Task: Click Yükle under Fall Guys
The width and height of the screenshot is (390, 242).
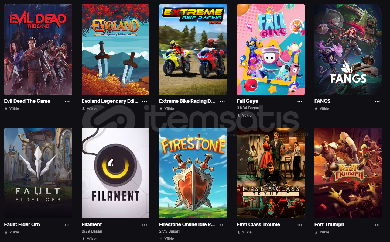Action: (247, 116)
